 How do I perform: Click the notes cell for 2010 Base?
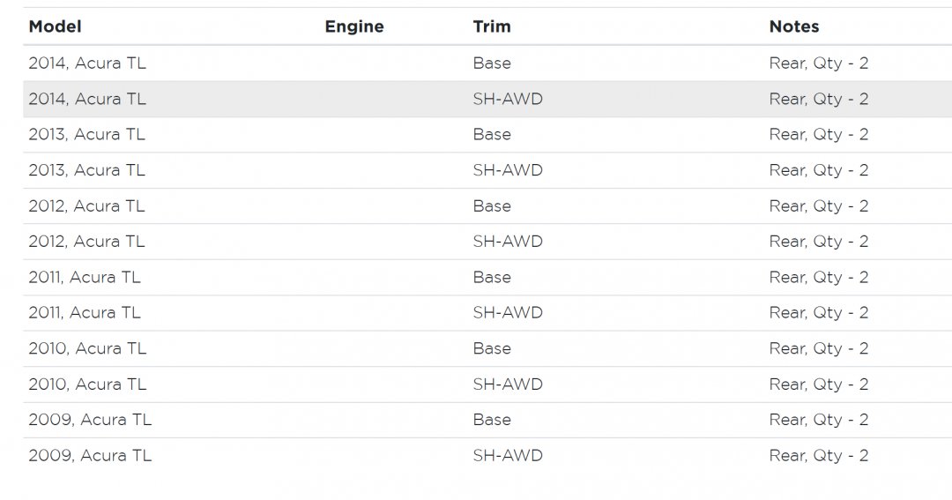click(819, 348)
